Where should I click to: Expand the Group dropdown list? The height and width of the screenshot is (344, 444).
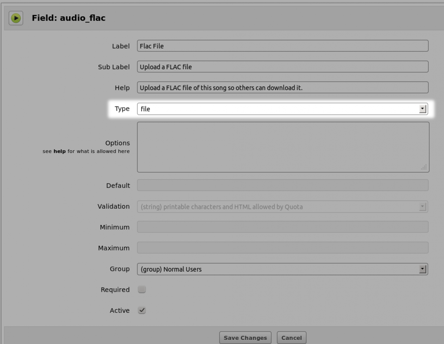pos(422,269)
